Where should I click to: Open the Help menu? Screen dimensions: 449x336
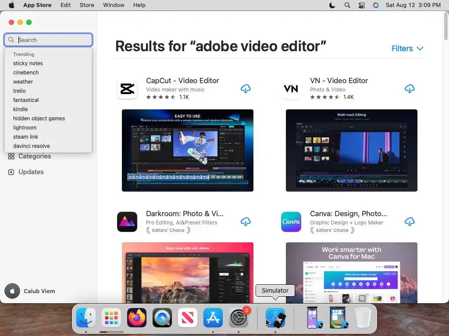[139, 5]
